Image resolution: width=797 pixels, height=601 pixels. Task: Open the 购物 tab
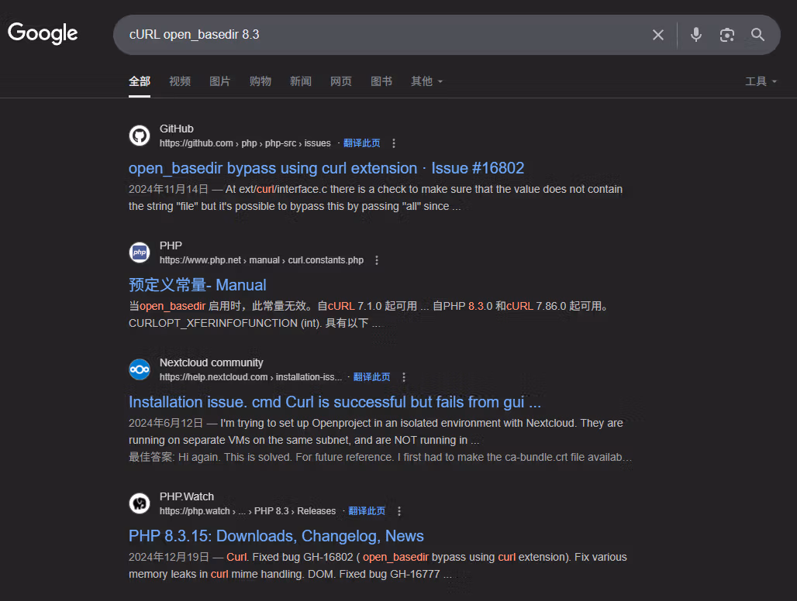[260, 81]
